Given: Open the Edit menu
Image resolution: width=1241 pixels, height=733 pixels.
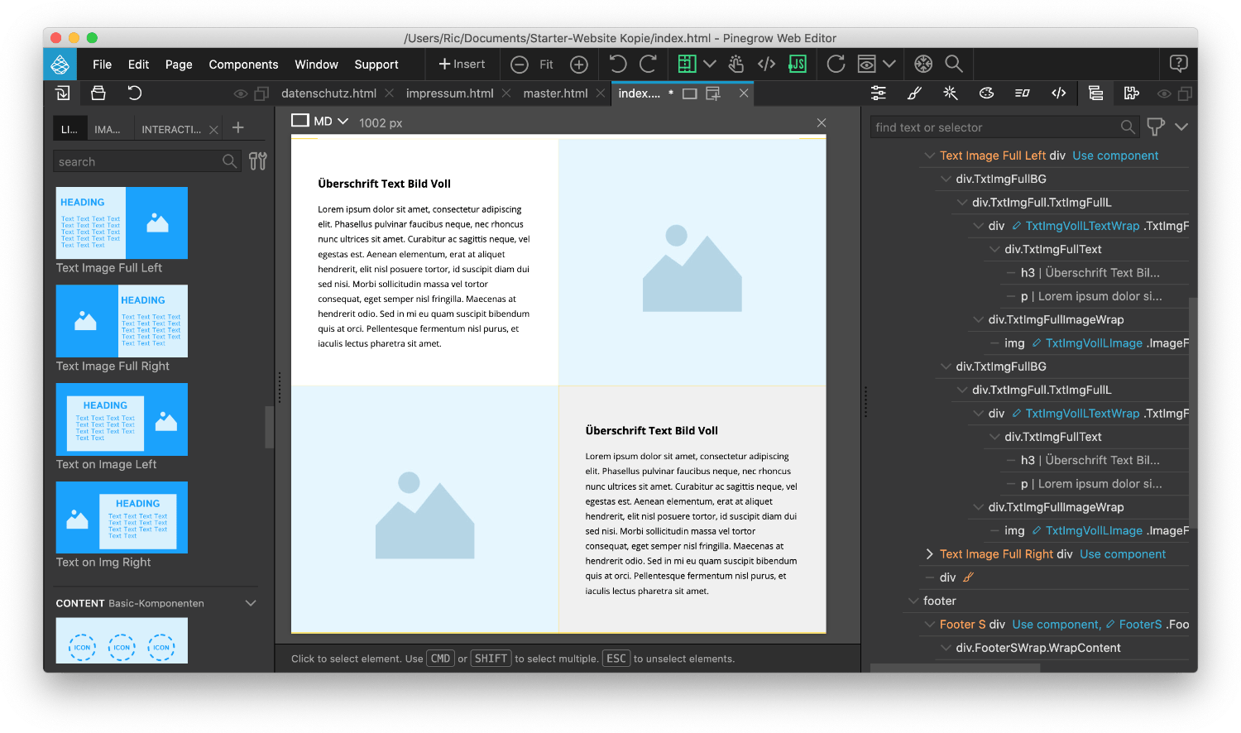Looking at the screenshot, I should tap(138, 65).
